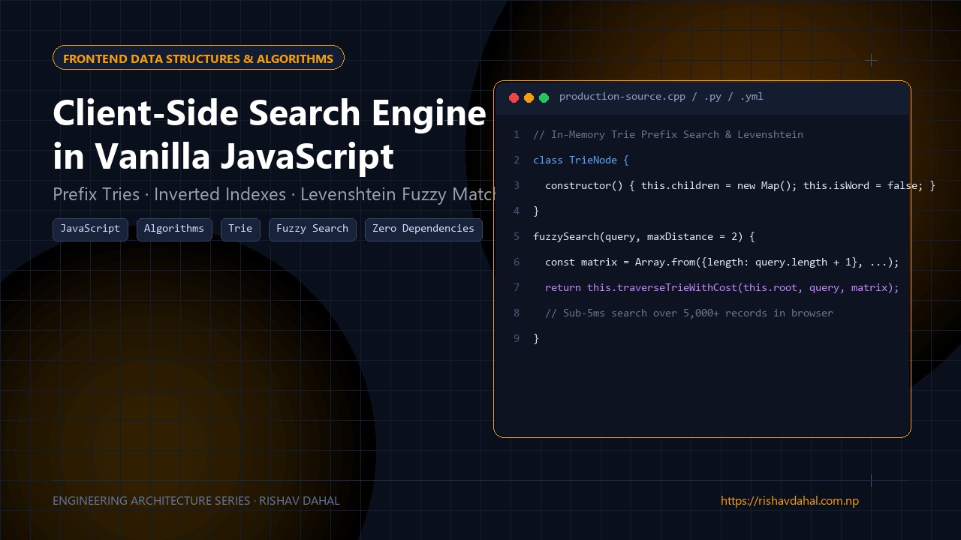961x540 pixels.
Task: Click the production-source.cpp file title
Action: tap(661, 97)
